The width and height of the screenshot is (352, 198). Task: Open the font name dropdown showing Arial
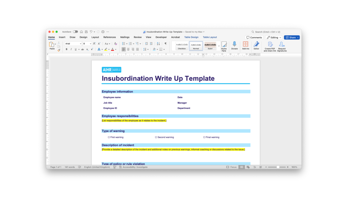[x=73, y=44]
